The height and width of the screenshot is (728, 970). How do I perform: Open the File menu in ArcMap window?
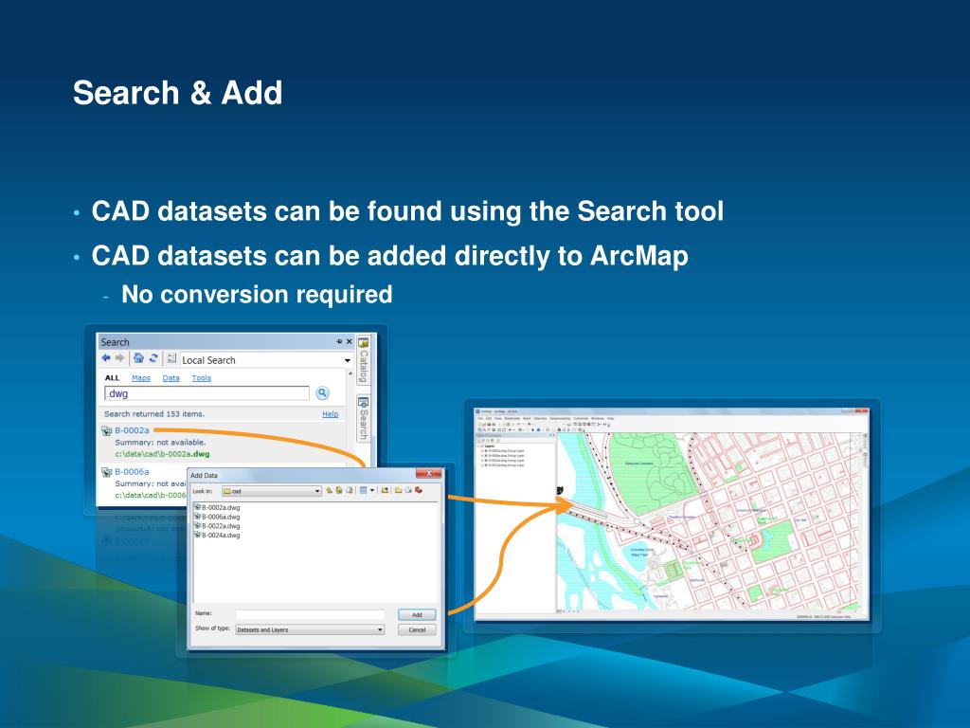click(x=480, y=418)
